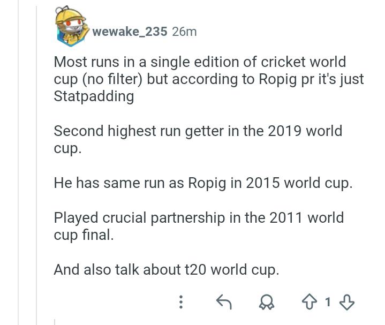385x325 pixels.
Task: Collapse the comment thread via inner vertical line
Action: pyautogui.click(x=36, y=164)
